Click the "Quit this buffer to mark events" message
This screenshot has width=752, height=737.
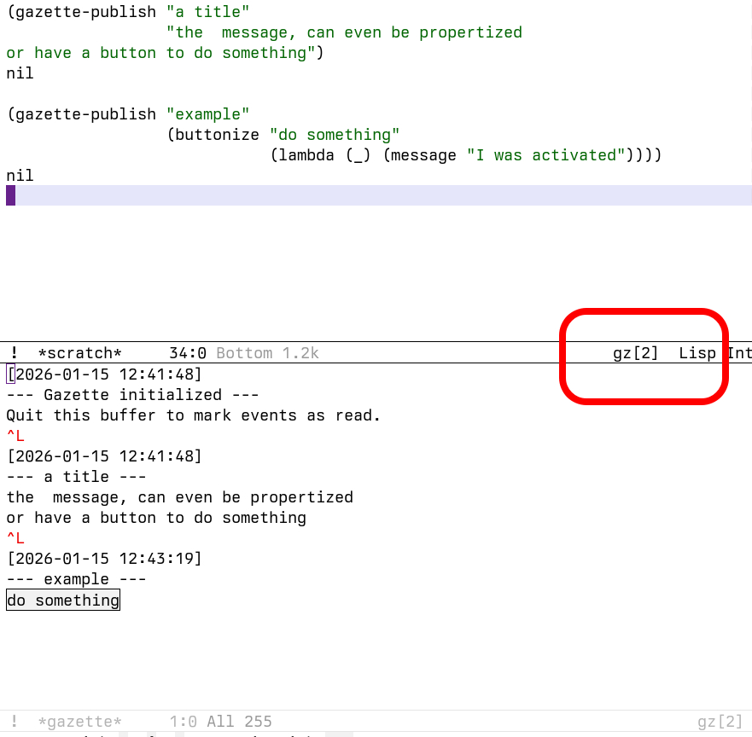click(x=192, y=415)
